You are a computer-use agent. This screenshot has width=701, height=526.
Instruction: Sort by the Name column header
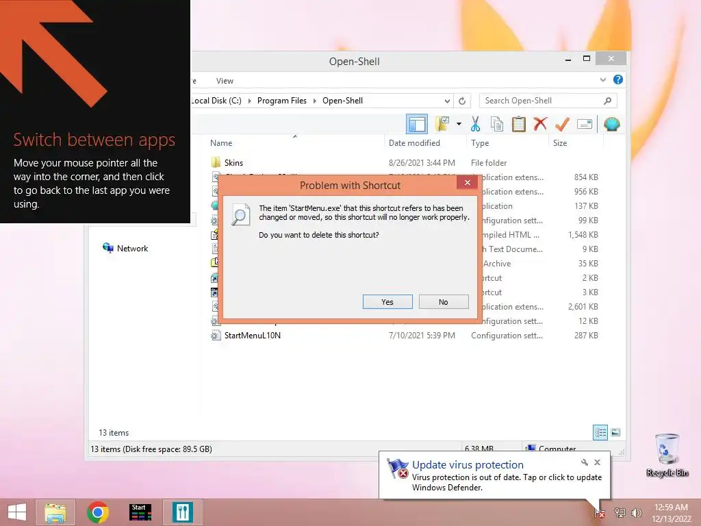tap(221, 143)
